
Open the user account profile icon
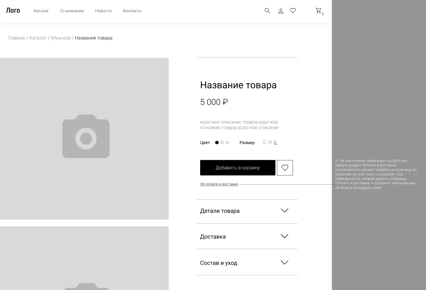click(x=281, y=11)
